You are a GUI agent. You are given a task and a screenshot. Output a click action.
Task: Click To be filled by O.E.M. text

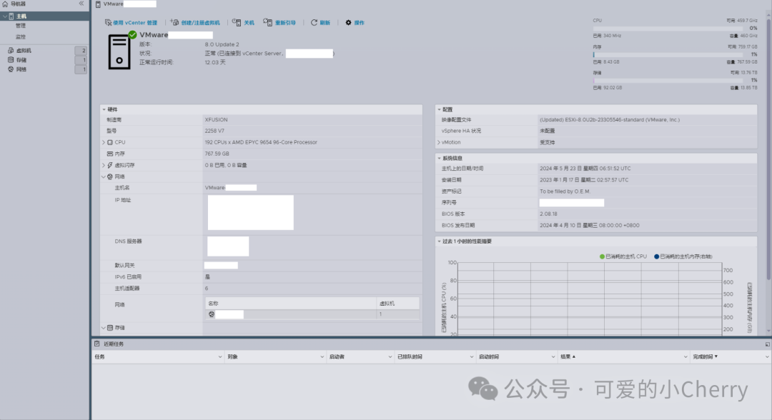click(565, 191)
